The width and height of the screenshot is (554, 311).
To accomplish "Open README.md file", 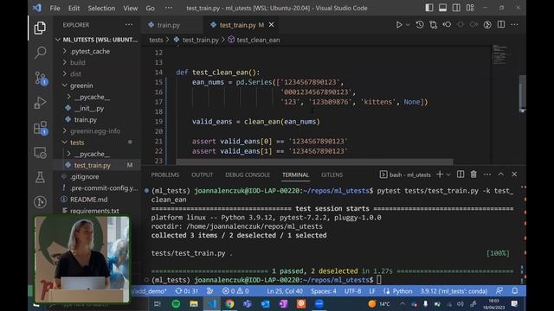I will click(88, 200).
